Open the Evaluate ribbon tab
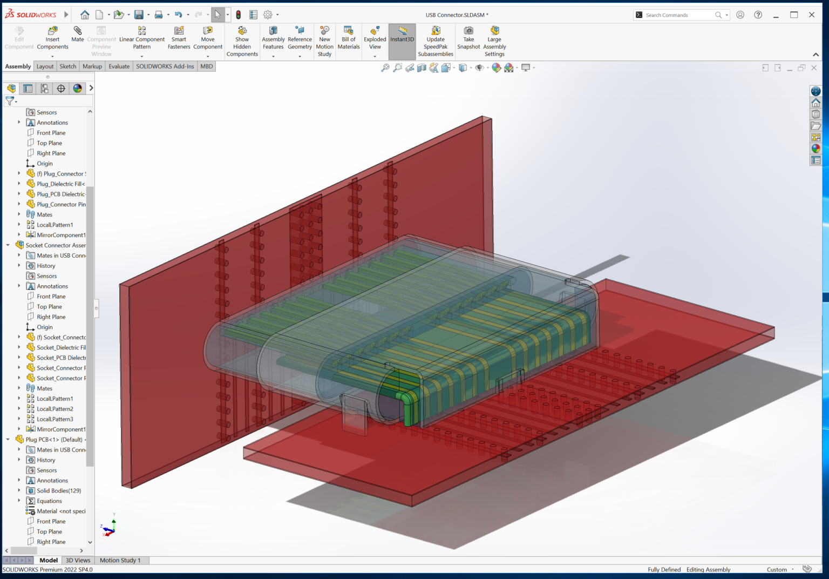This screenshot has width=829, height=579. tap(119, 66)
